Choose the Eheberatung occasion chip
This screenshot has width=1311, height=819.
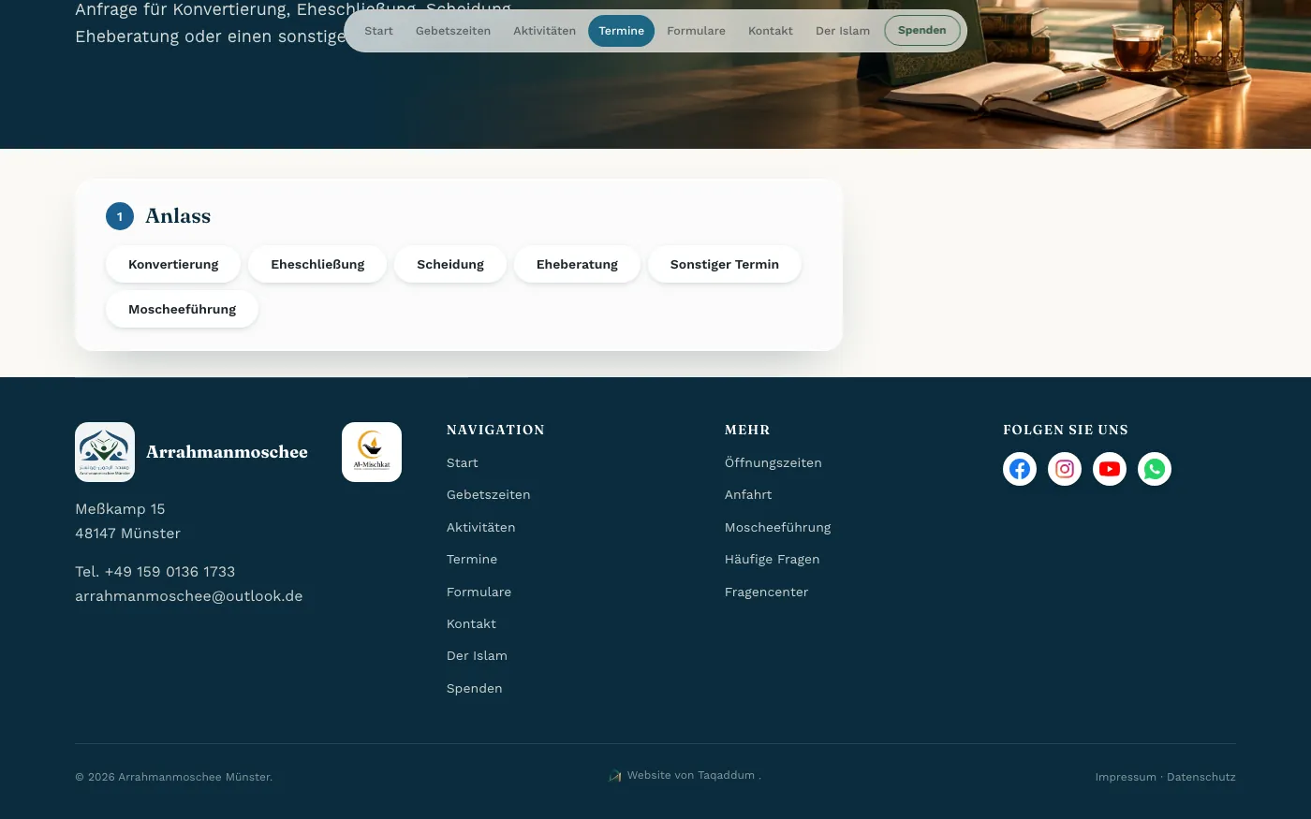[577, 264]
